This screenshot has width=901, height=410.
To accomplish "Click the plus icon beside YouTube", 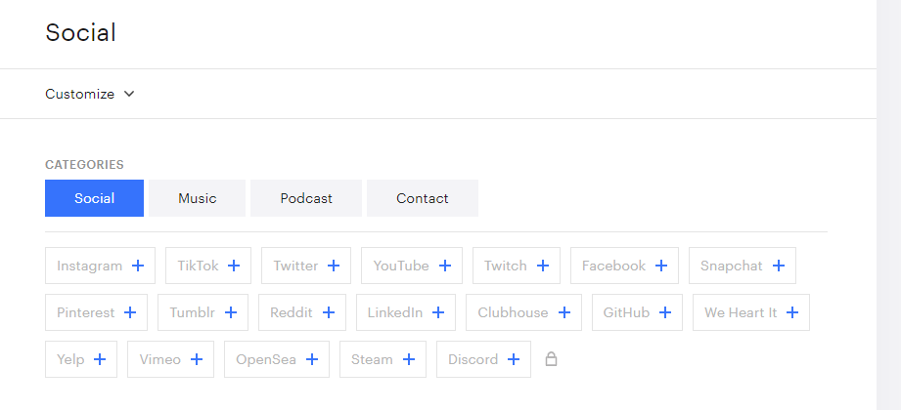I will tap(445, 266).
